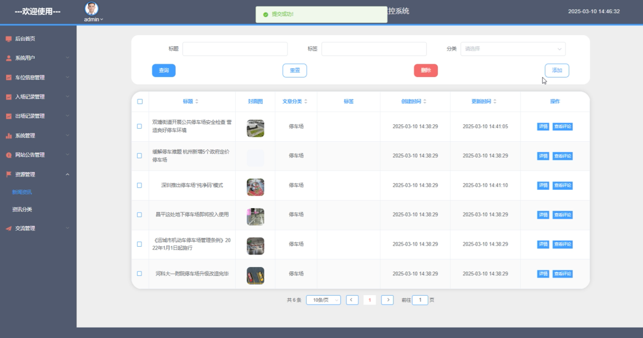643x338 pixels.
Task: Click the 后台首页 sidebar icon
Action: point(9,39)
